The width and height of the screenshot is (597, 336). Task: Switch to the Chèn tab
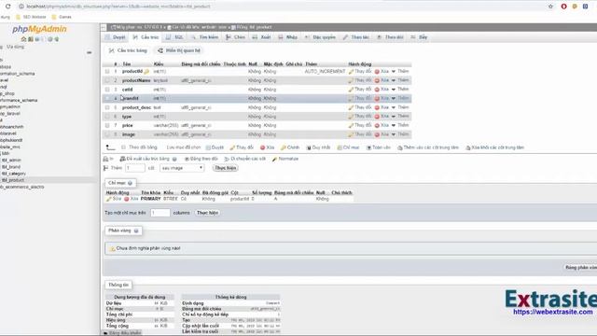pyautogui.click(x=236, y=37)
